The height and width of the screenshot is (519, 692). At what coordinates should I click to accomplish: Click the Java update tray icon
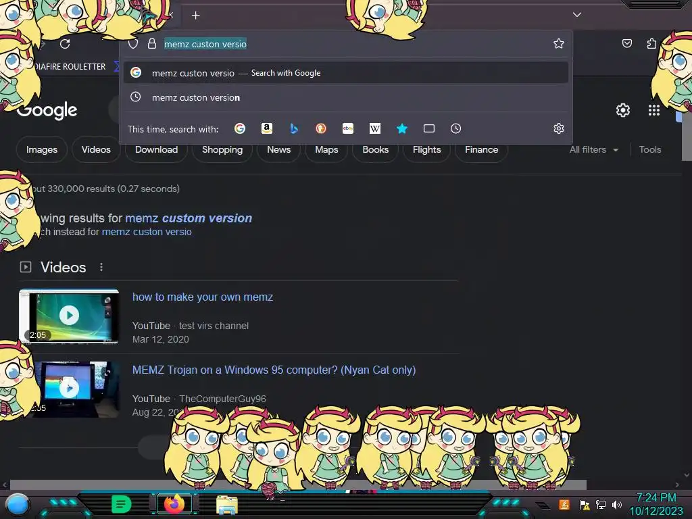click(564, 504)
